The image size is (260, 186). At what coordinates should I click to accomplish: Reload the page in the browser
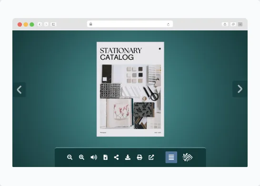pyautogui.click(x=168, y=25)
